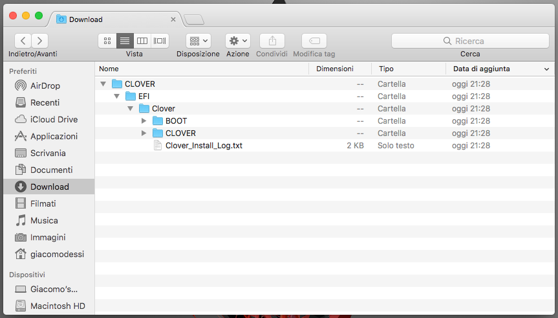Select Giacomo's device in sidebar
The image size is (558, 318).
click(x=48, y=289)
